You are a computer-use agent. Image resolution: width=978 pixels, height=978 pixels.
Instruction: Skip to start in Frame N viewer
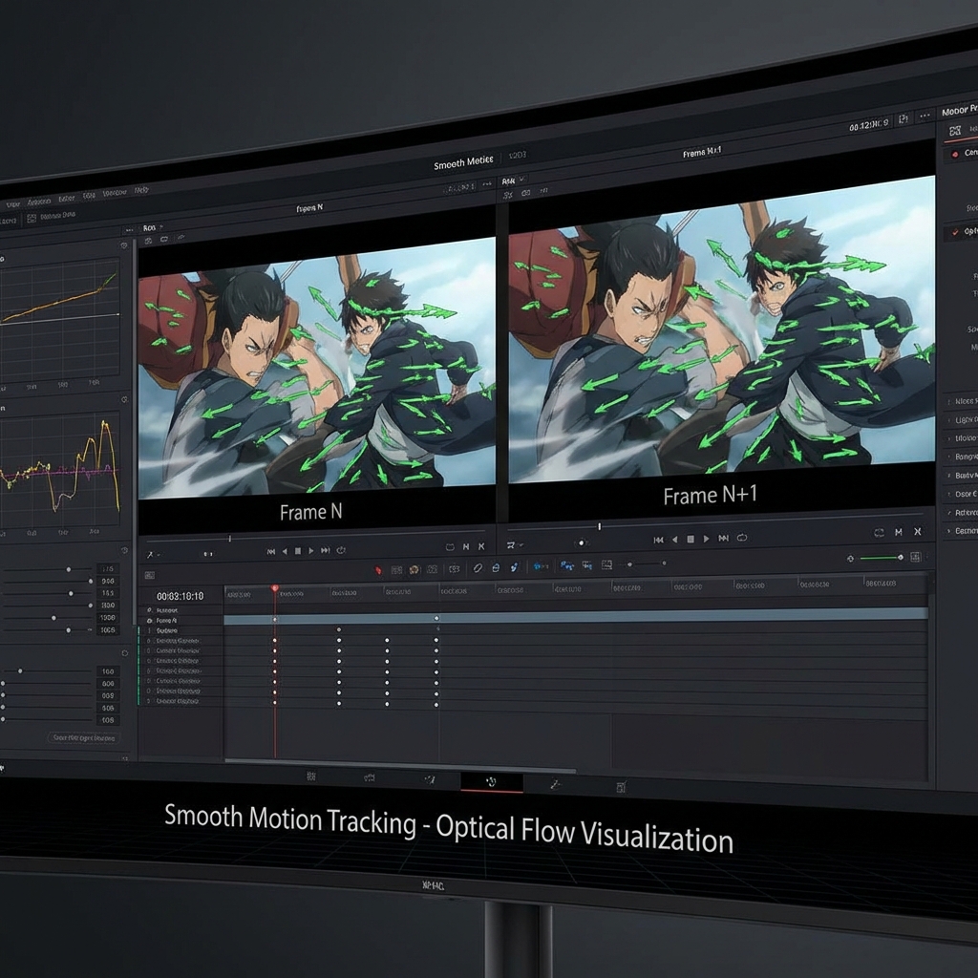point(271,551)
